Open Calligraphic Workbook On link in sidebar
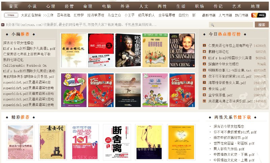The width and height of the screenshot is (270, 163). pos(25,65)
